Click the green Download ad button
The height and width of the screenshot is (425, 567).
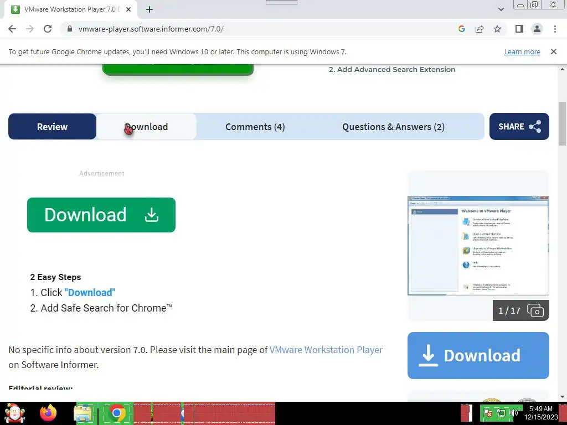click(101, 215)
